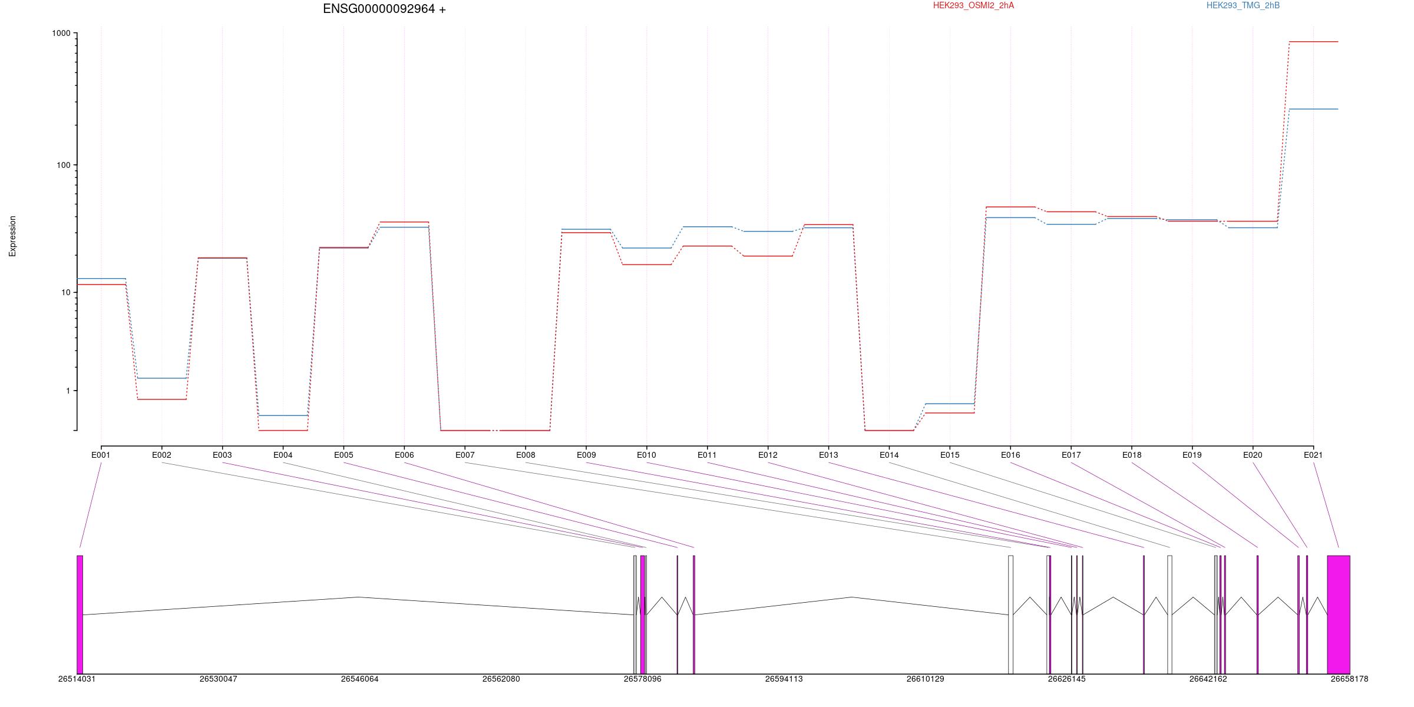Click exon label E007
The width and height of the screenshot is (1414, 707).
coord(465,455)
